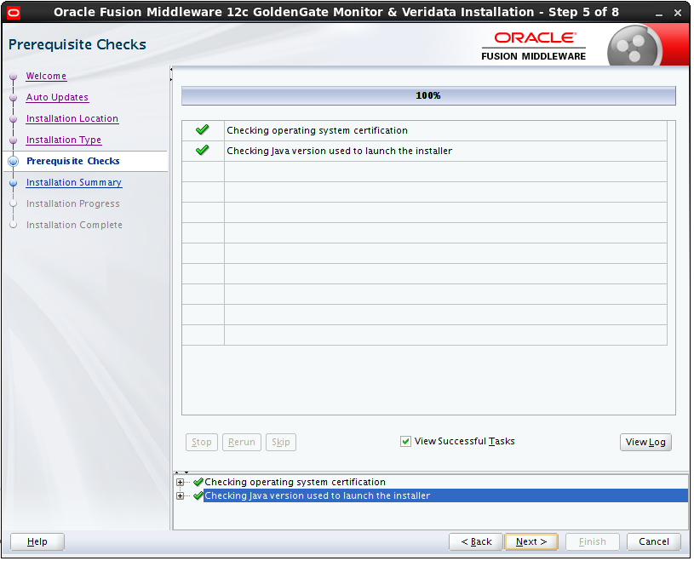
Task: Click checkmark icon of Java version tree node
Action: [198, 496]
